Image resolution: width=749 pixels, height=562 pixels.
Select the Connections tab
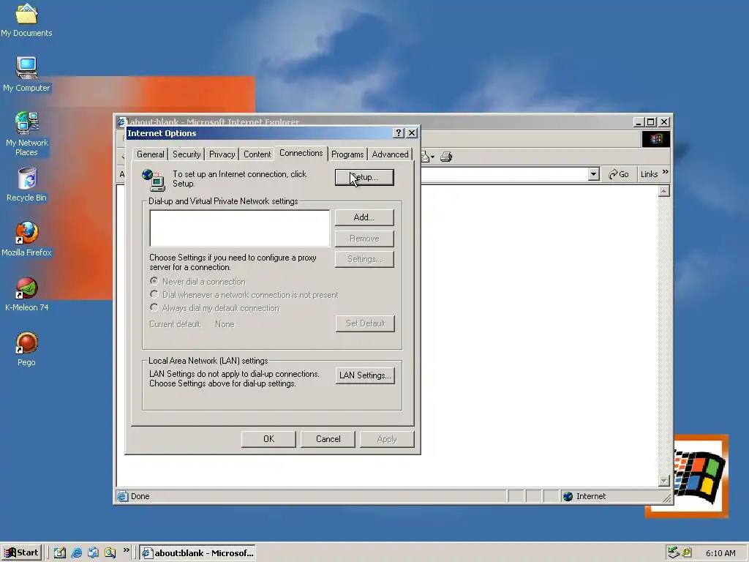pos(301,153)
